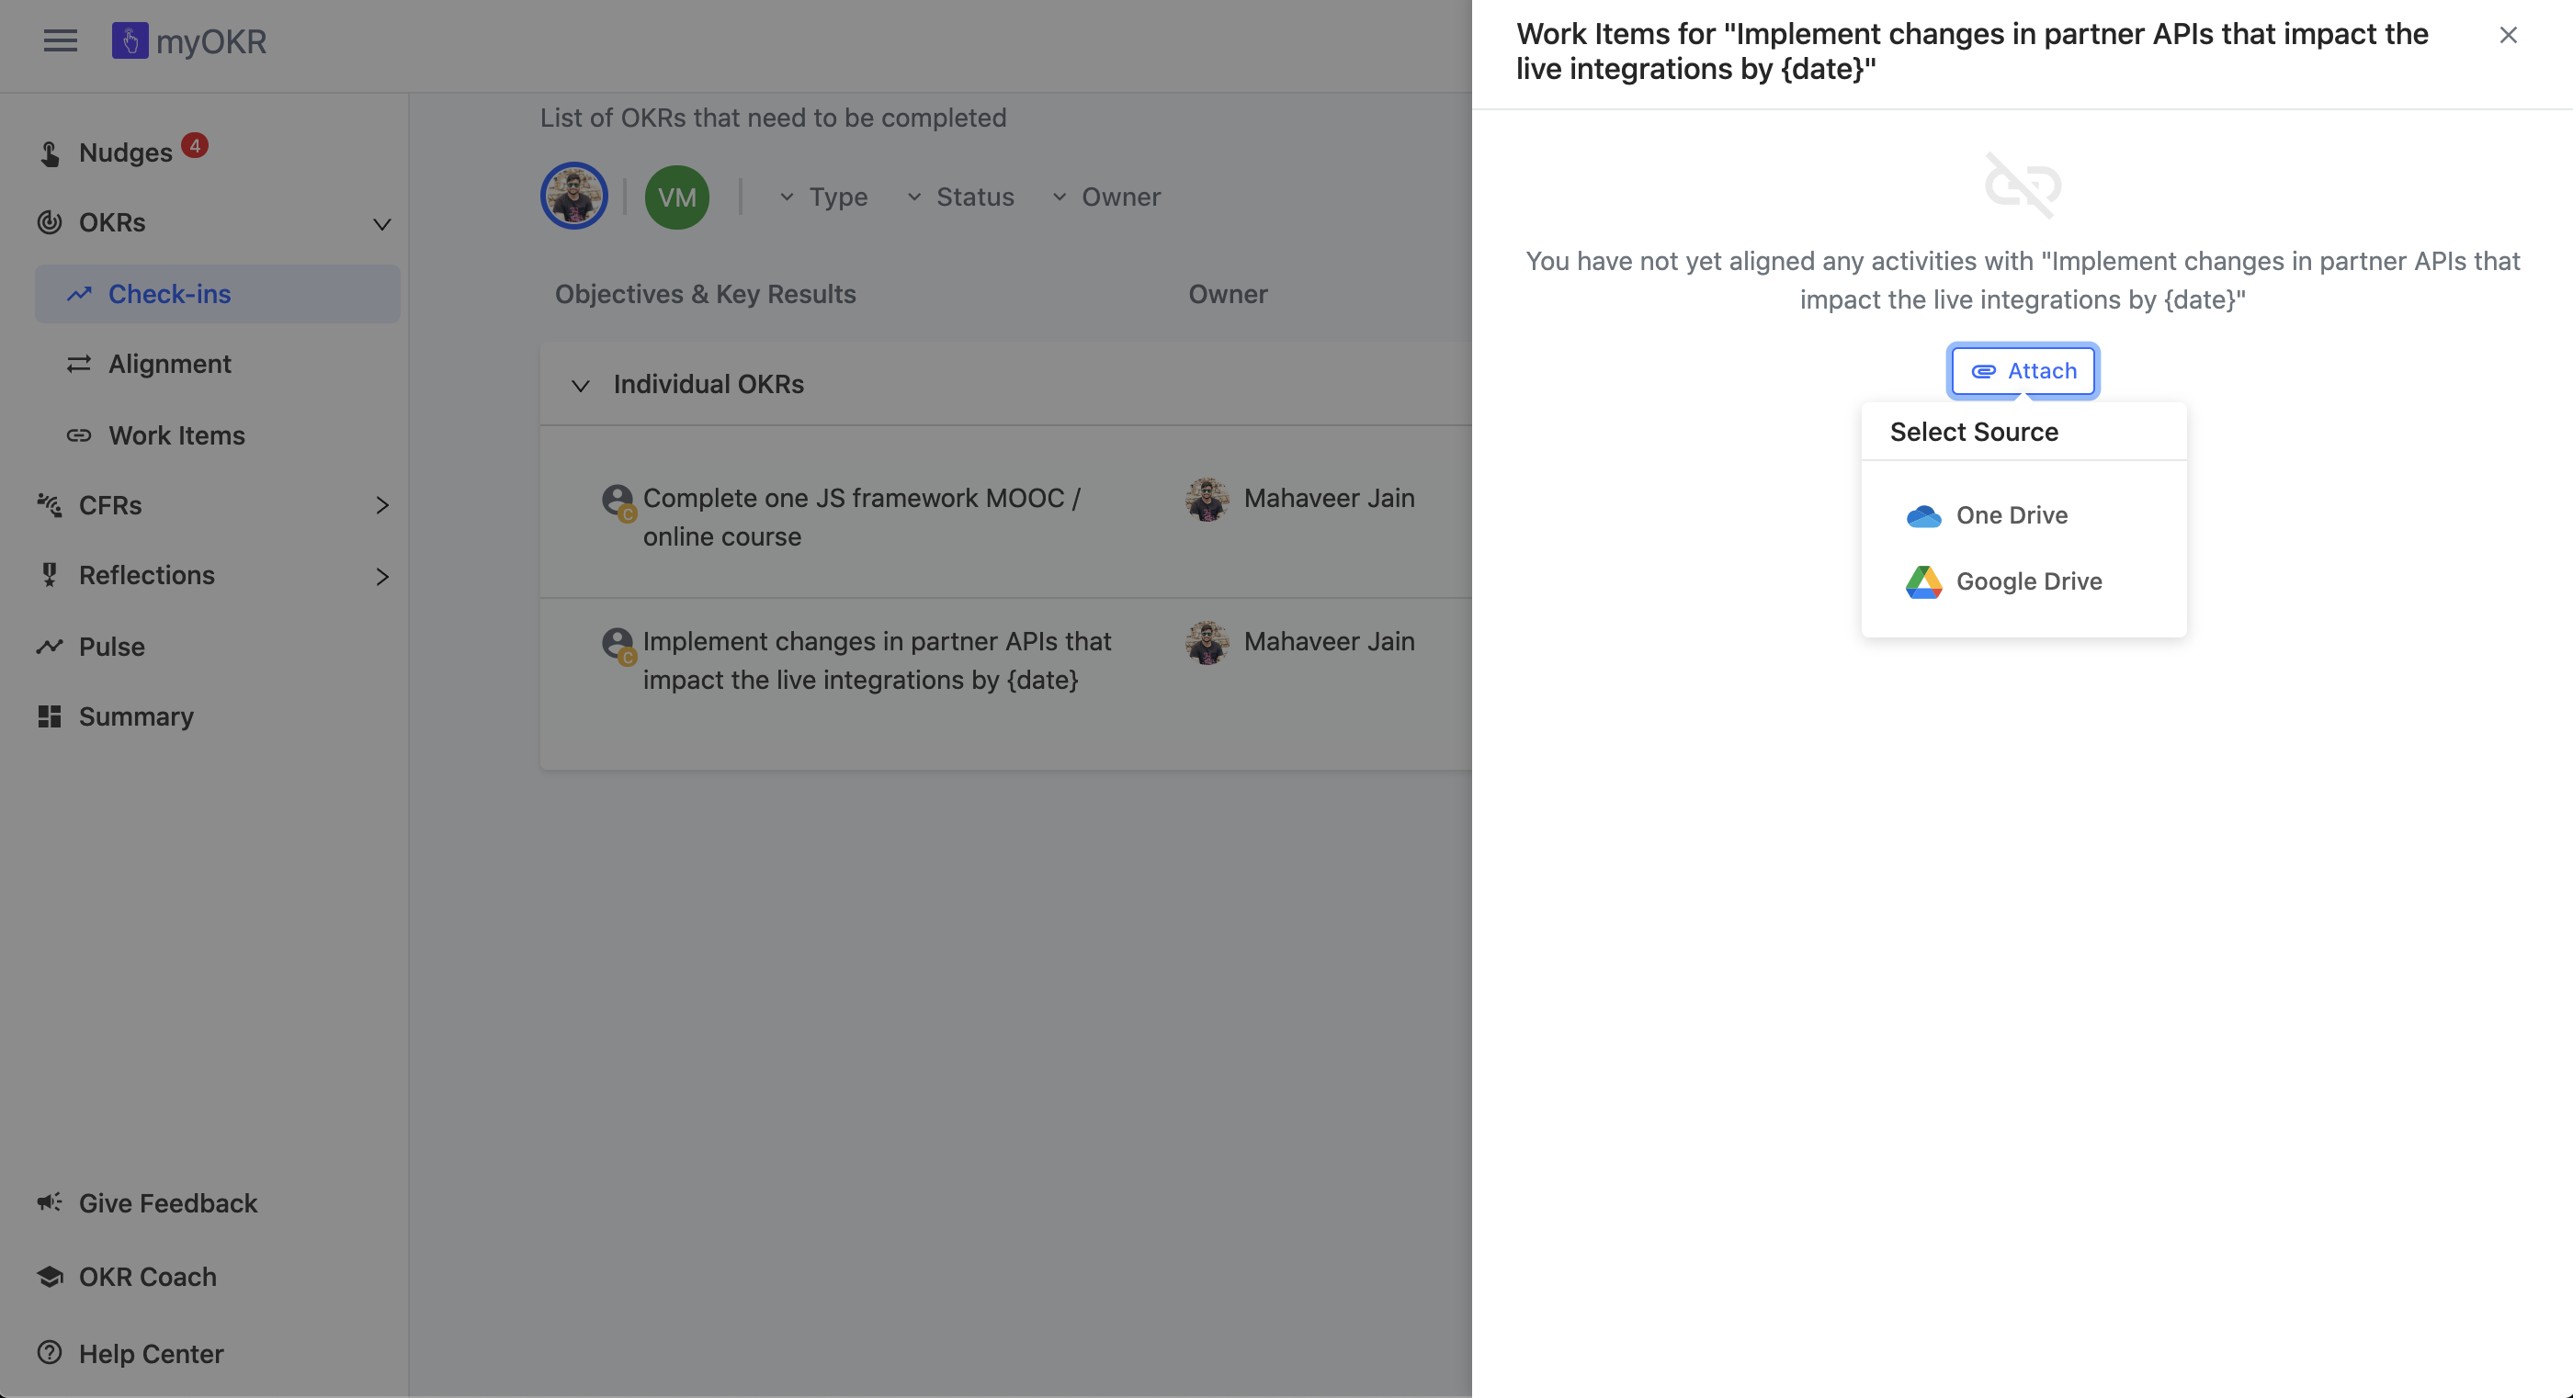The image size is (2573, 1398).
Task: Open Work Items sidebar entry
Action: [176, 435]
